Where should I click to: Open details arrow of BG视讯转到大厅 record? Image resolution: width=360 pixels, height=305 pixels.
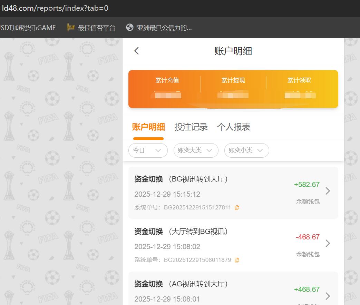point(327,191)
